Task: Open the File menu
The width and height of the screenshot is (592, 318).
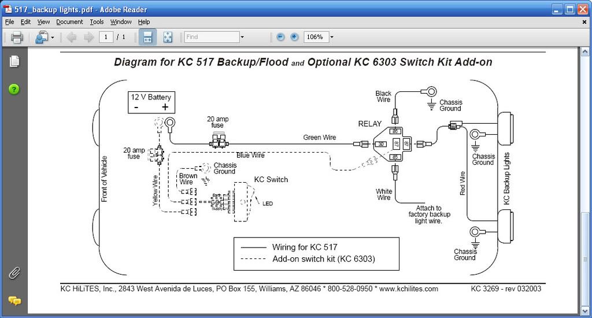Action: pyautogui.click(x=9, y=22)
